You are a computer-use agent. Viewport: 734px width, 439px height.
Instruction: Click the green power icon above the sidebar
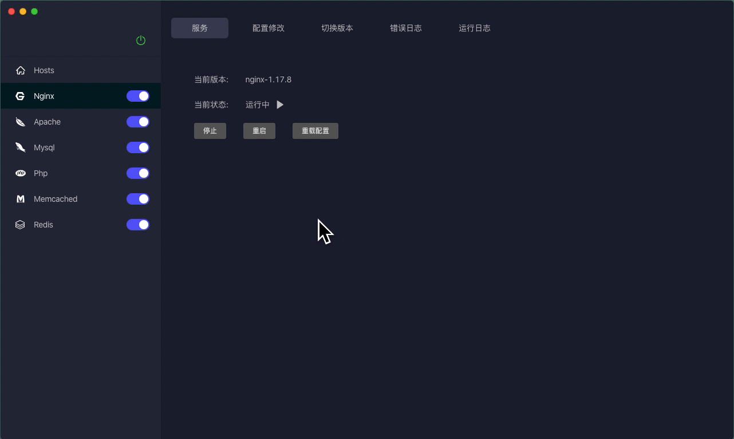[141, 41]
